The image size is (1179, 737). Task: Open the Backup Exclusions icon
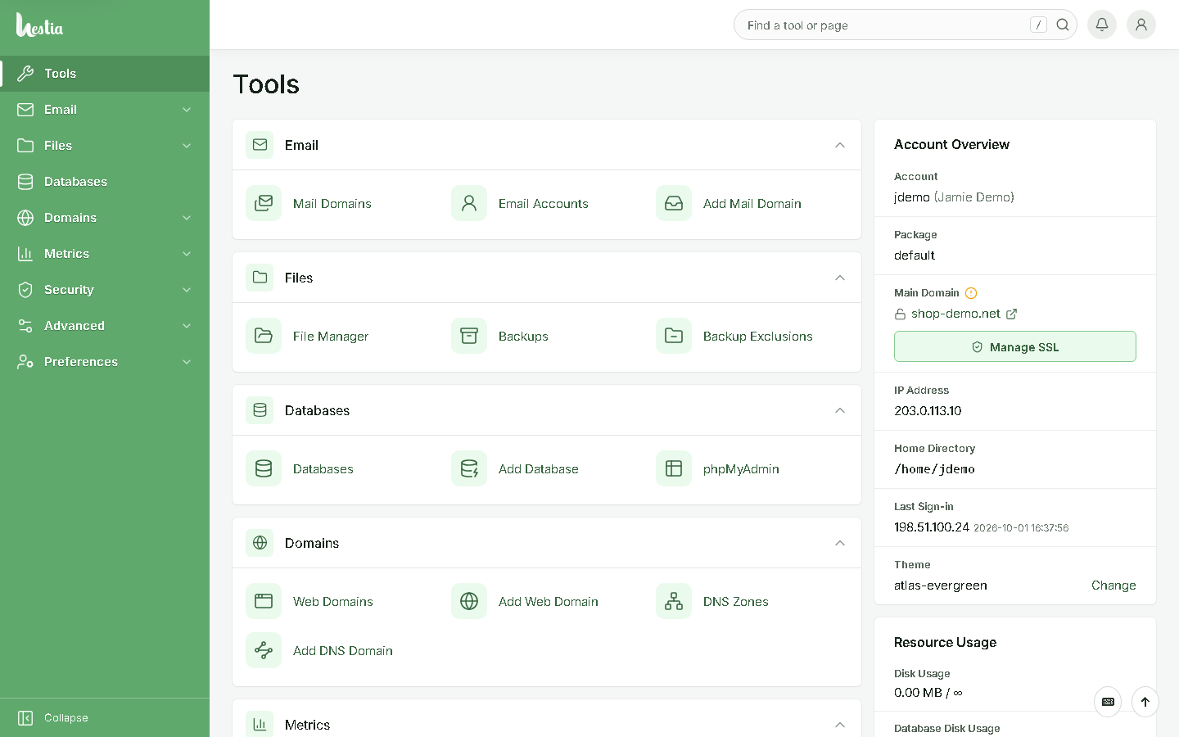(674, 336)
